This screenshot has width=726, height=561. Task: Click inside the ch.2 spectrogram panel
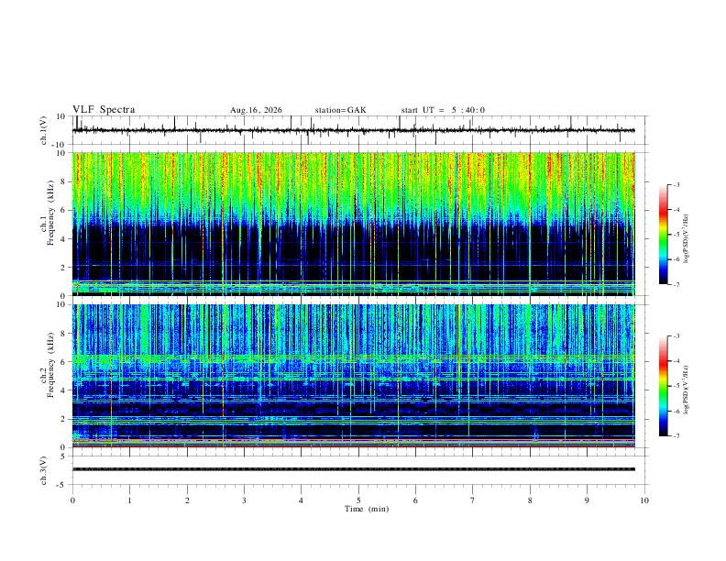[354, 376]
